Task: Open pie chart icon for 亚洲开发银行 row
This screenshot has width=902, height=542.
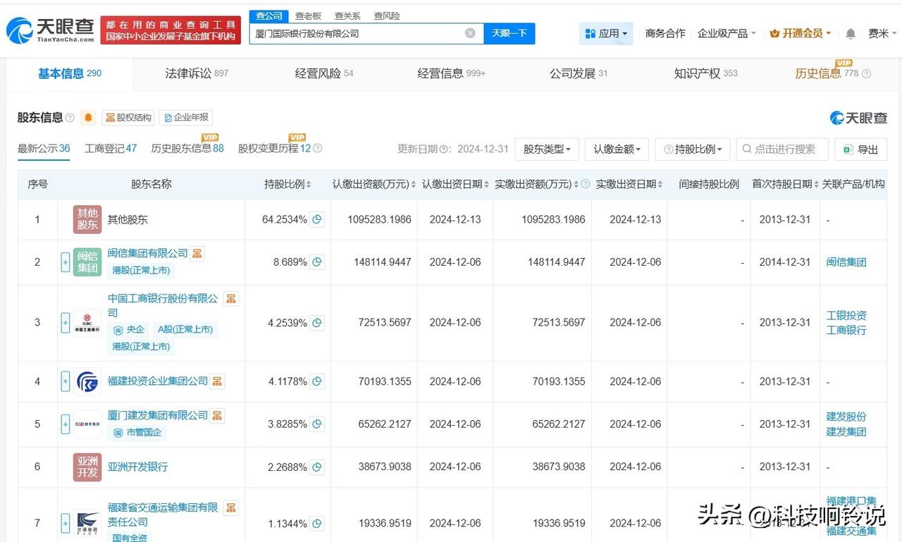Action: click(x=317, y=467)
